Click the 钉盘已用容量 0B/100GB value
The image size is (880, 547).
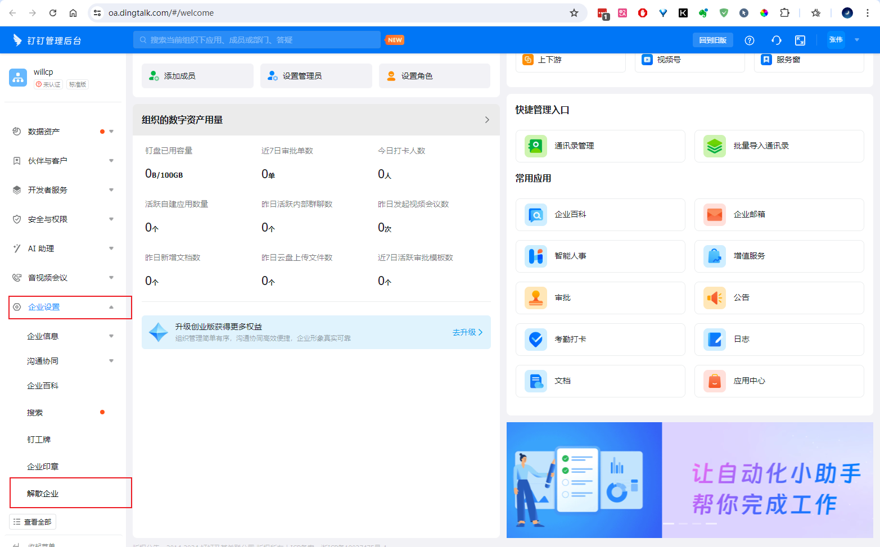164,174
